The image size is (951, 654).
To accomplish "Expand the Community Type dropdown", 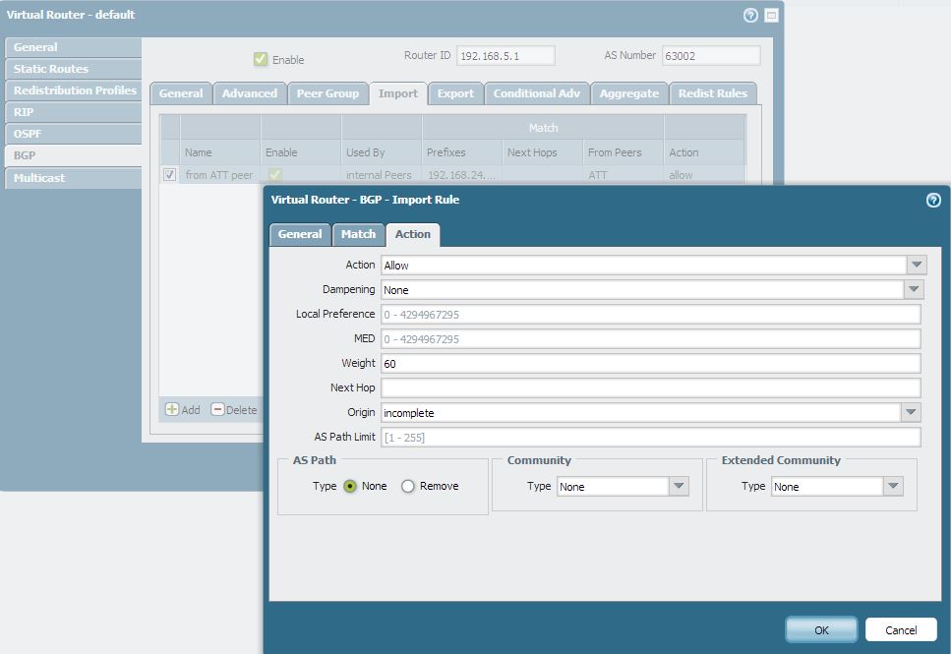I will [x=679, y=487].
